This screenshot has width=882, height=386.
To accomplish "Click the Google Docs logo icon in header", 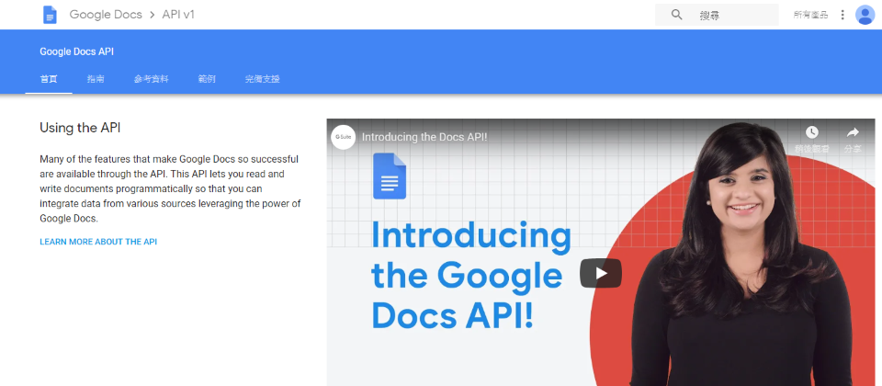I will tap(50, 15).
